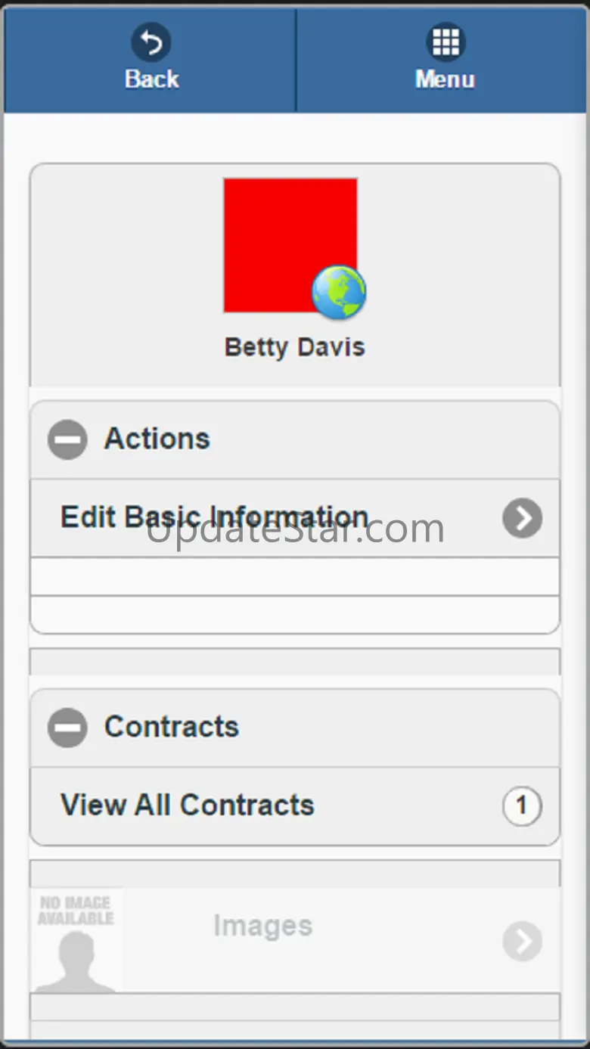This screenshot has height=1049, width=590.
Task: Open View All Contracts
Action: pyautogui.click(x=187, y=805)
